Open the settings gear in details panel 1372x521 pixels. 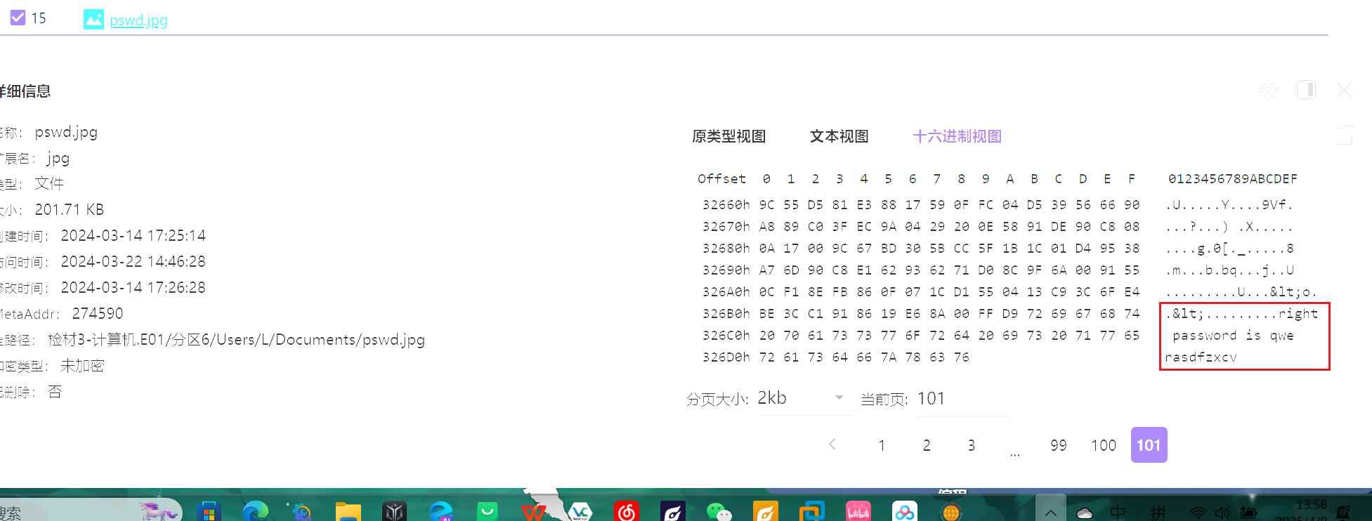pyautogui.click(x=1269, y=90)
